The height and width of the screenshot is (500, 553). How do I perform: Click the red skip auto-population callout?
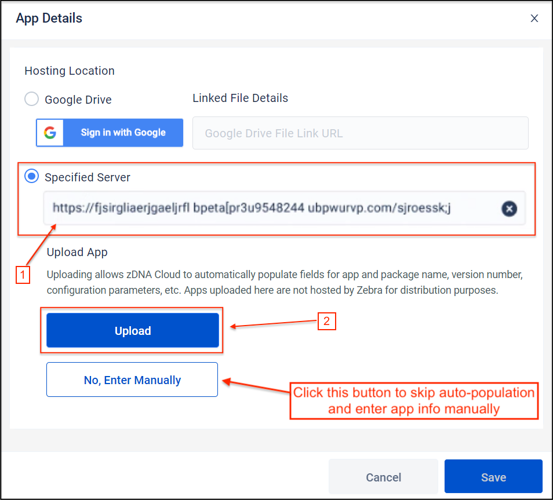click(x=414, y=400)
